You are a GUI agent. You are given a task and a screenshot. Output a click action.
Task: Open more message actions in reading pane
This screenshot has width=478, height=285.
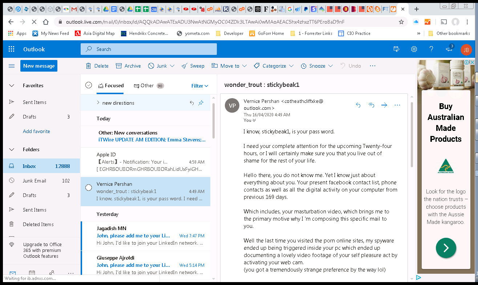[397, 105]
